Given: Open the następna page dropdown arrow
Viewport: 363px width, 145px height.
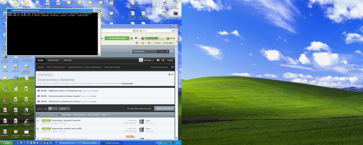Looking at the screenshot, I should tap(69, 109).
